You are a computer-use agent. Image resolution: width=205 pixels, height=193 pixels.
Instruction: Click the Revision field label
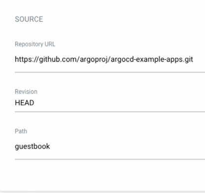pyautogui.click(x=26, y=92)
